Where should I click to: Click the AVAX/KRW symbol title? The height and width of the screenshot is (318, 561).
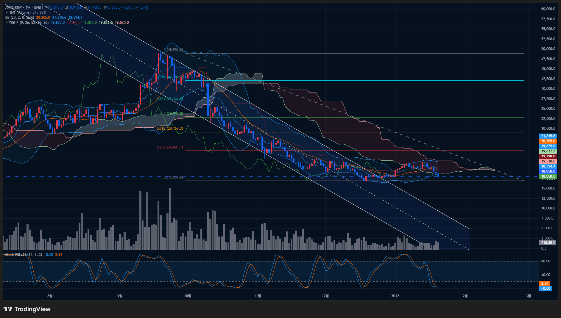(14, 7)
